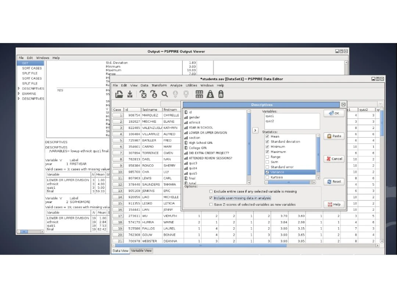Click the lastname column header

(151, 110)
